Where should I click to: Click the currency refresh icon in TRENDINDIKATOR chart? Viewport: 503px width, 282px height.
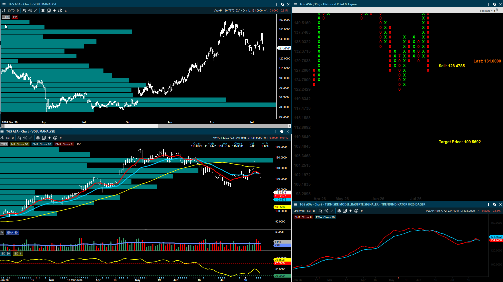pos(356,211)
